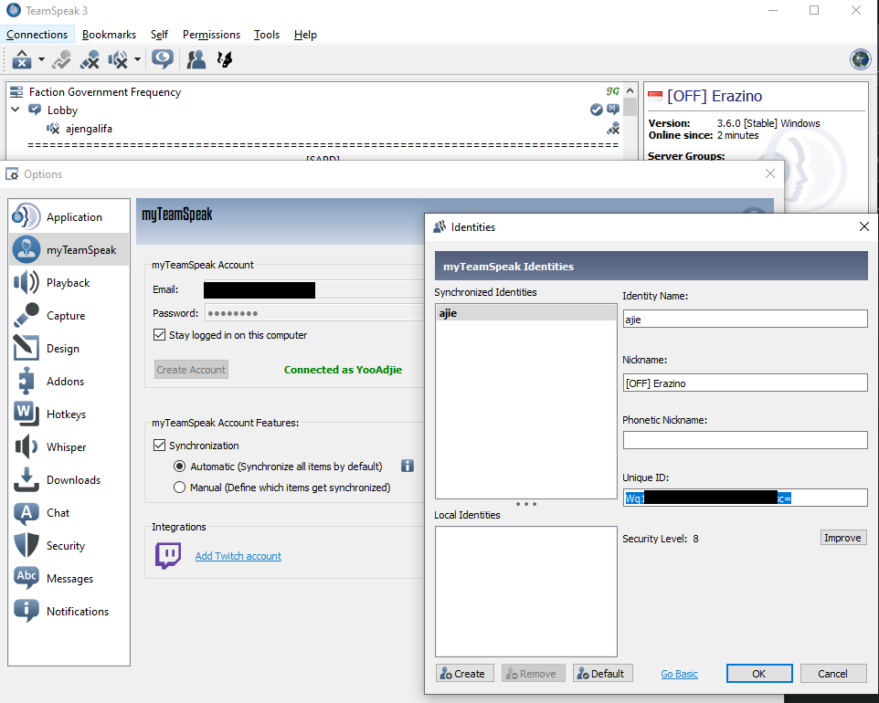Click the Add Twitch account link
Screen dimensions: 879x703
point(238,556)
